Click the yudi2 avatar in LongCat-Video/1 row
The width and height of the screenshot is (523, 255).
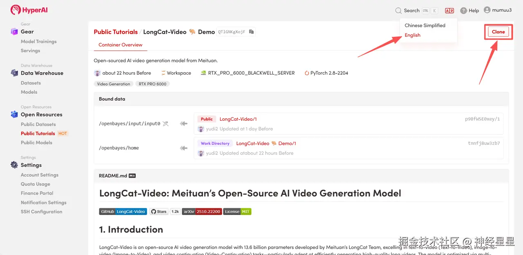point(201,129)
